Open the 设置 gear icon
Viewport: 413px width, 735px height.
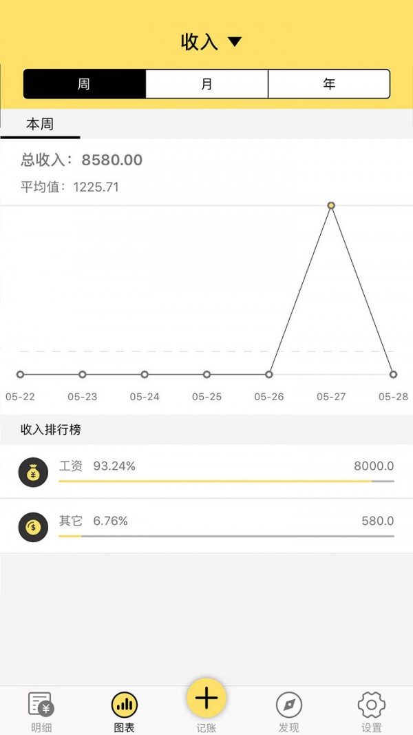pyautogui.click(x=372, y=705)
